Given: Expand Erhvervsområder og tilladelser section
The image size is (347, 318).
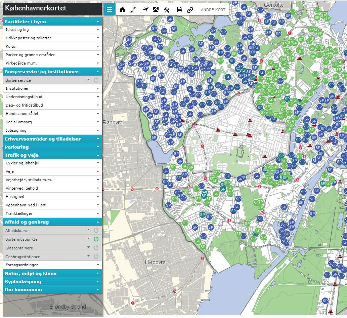Looking at the screenshot, I should coord(52,139).
